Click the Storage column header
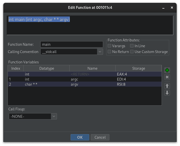The height and width of the screenshot is (146, 180). click(139, 68)
